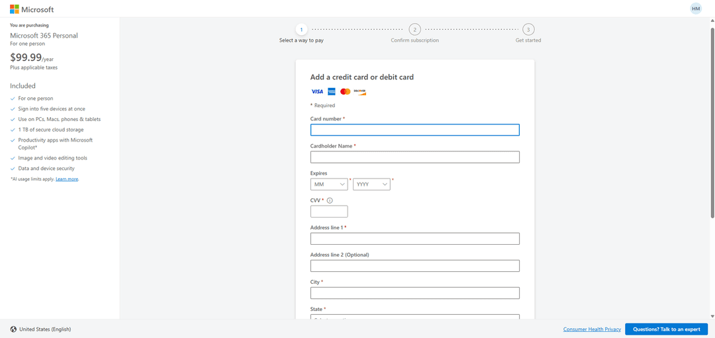
Task: Click the Discover card icon
Action: [x=359, y=91]
